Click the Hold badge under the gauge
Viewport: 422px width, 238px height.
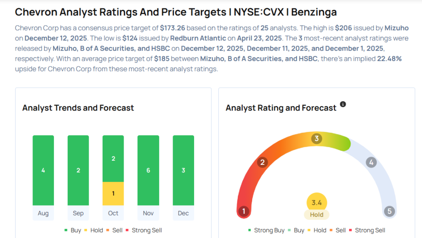[x=316, y=215]
